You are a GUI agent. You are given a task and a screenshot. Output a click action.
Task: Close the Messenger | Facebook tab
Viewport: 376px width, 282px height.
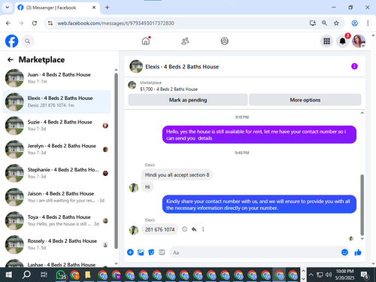(x=94, y=8)
